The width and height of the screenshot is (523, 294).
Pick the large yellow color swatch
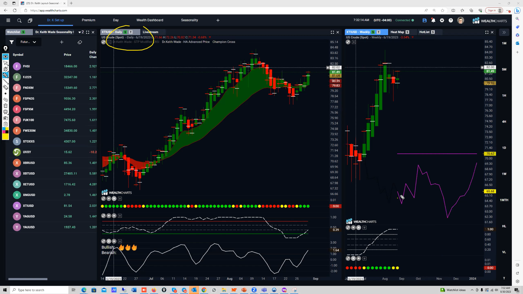coord(5,137)
